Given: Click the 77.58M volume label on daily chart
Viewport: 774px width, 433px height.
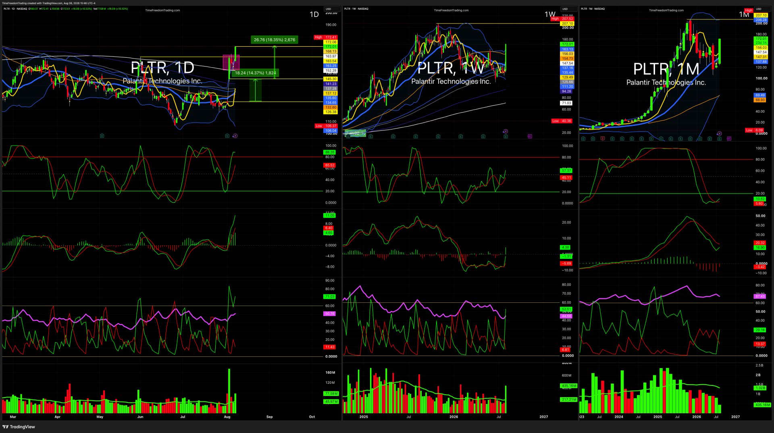Looking at the screenshot, I should tap(331, 393).
